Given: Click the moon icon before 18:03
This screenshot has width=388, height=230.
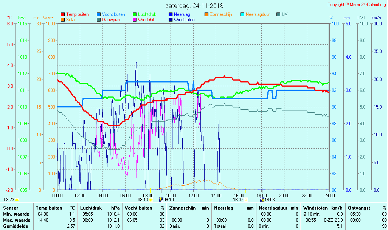Looking at the screenshot, I should click(262, 199).
